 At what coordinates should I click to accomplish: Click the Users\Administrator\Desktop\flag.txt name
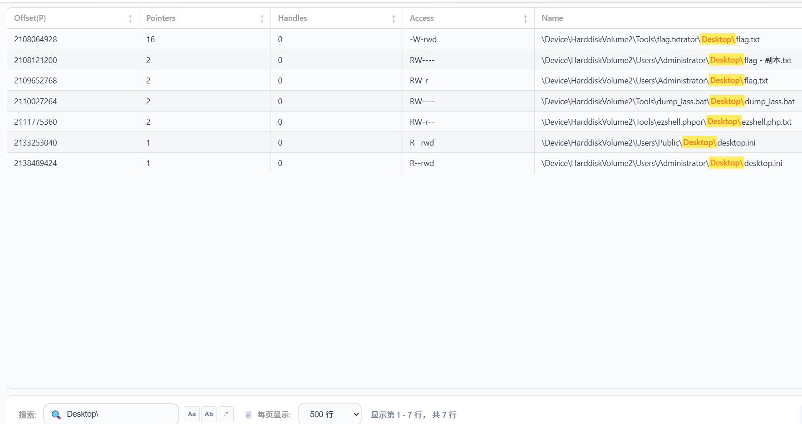[x=654, y=81]
